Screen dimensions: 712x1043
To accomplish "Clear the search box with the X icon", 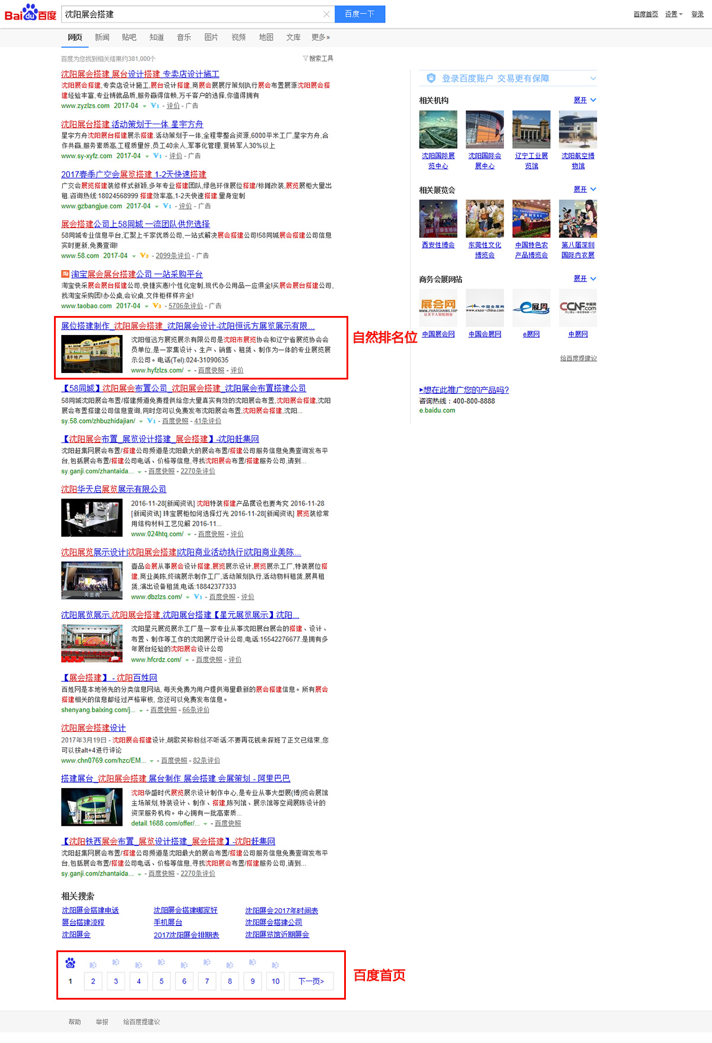I will [x=326, y=14].
